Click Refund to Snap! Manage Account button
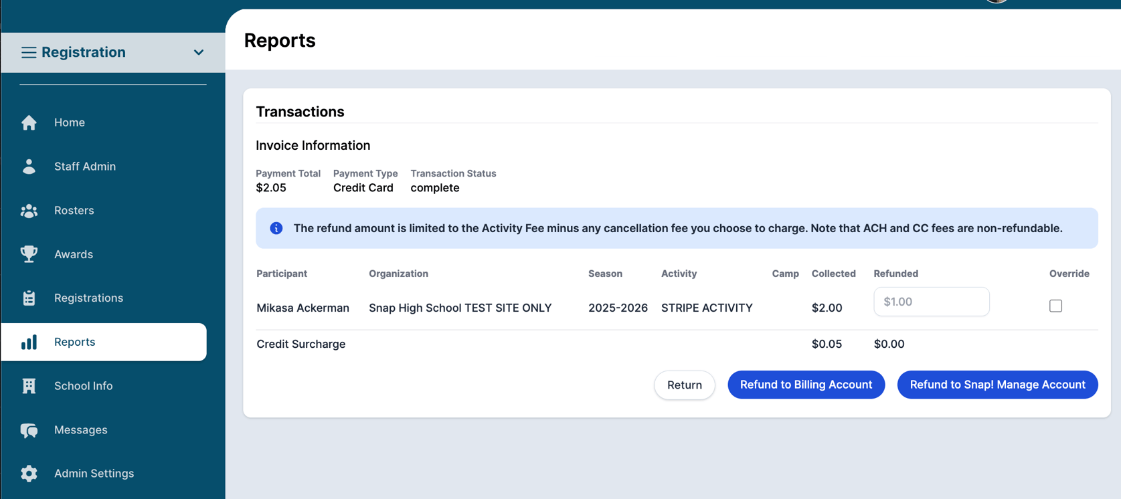This screenshot has width=1121, height=499. (x=997, y=385)
